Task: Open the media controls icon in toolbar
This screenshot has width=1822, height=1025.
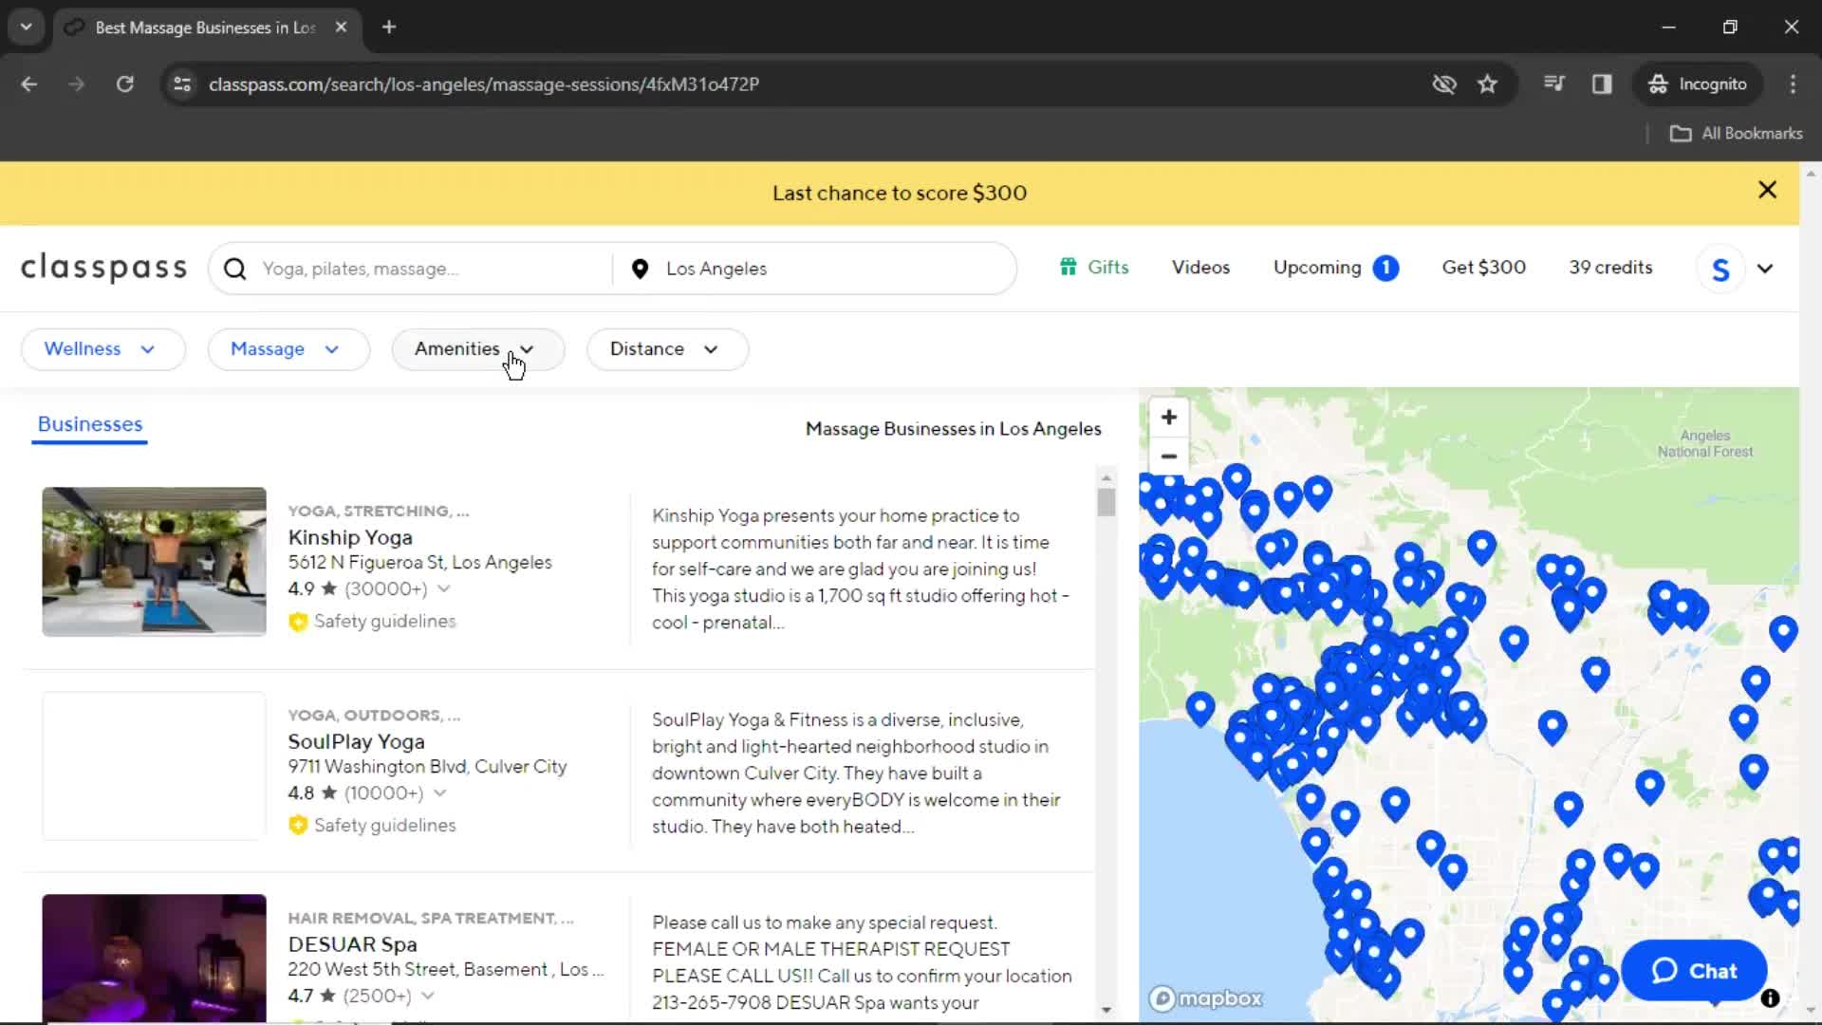Action: pyautogui.click(x=1553, y=84)
